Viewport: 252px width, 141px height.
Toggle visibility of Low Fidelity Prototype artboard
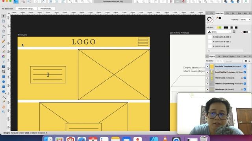245,72
